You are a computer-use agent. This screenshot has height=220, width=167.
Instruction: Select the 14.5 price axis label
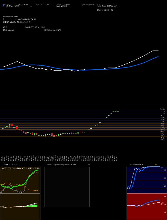162,127
